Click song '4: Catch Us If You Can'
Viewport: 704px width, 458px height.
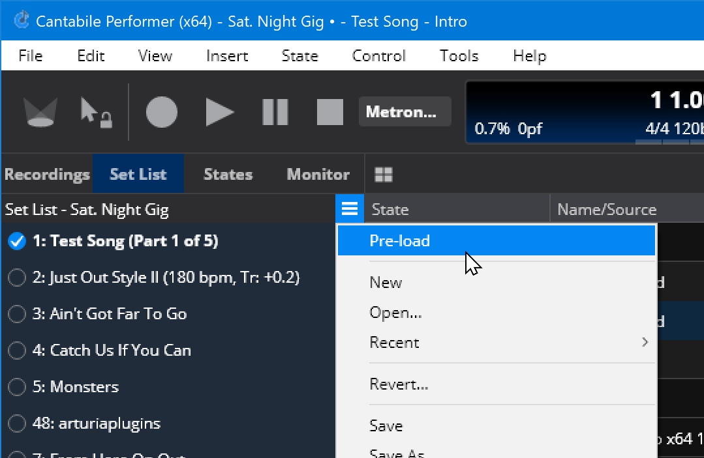112,350
